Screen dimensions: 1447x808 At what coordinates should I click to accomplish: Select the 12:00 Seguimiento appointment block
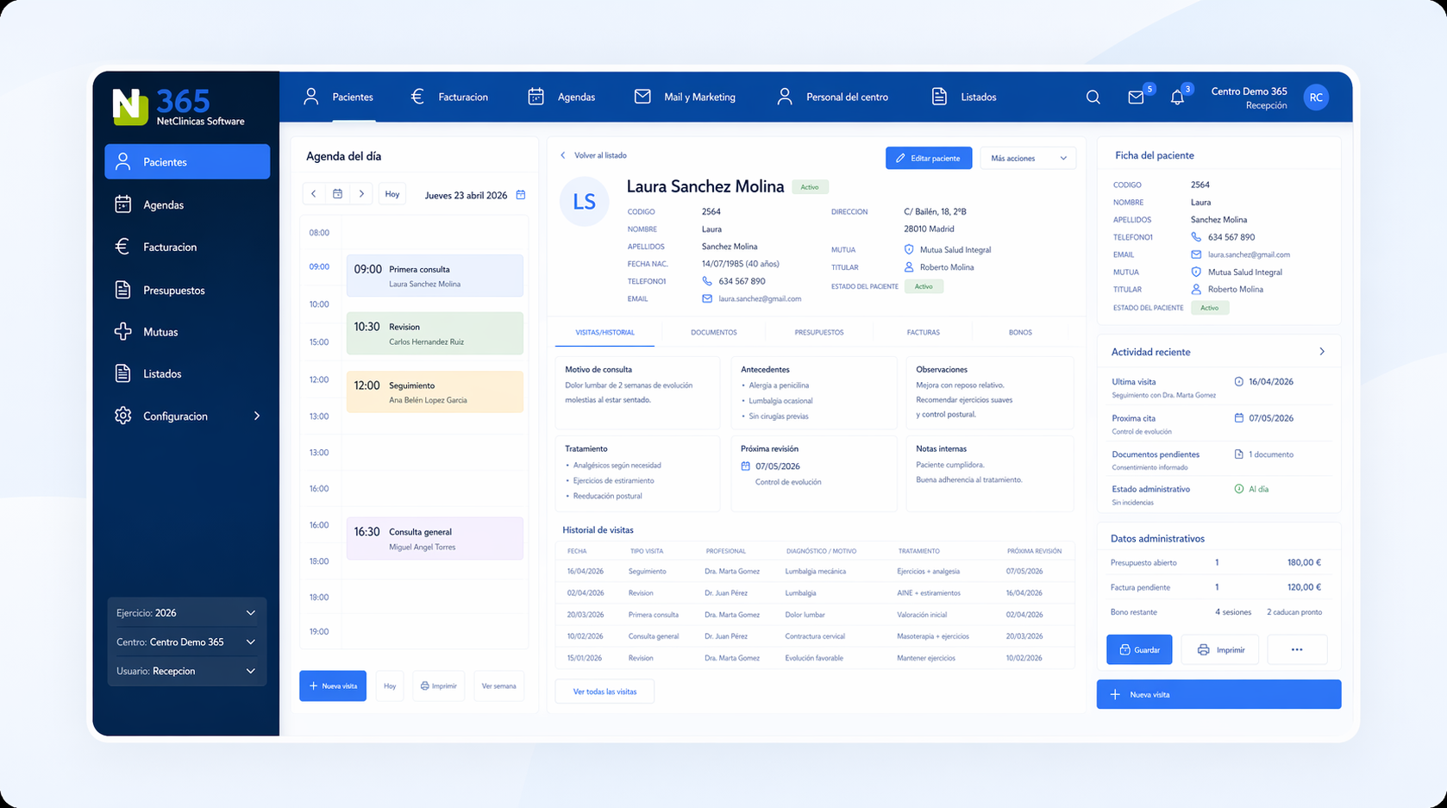click(435, 392)
